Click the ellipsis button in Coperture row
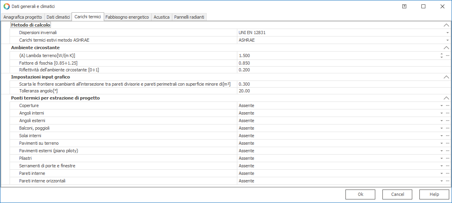This screenshot has width=452, height=203. pos(447,106)
